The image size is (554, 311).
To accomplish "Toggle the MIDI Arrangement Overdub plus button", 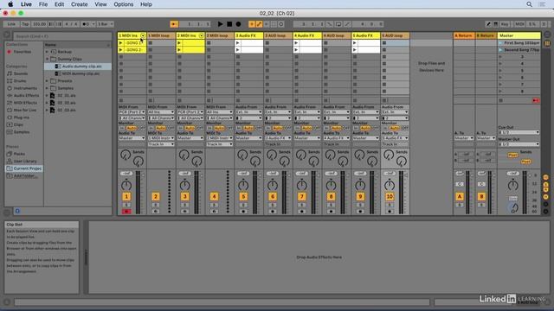I will coord(252,24).
